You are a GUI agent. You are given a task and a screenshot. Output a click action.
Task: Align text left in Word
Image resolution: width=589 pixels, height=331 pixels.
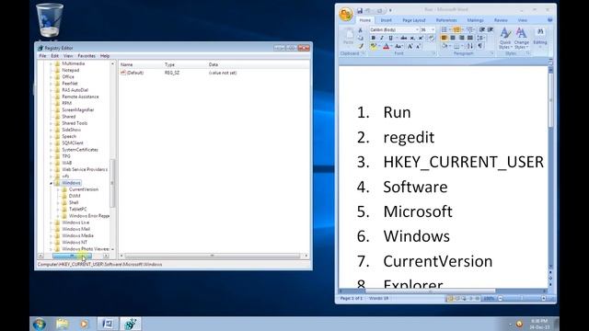(444, 38)
